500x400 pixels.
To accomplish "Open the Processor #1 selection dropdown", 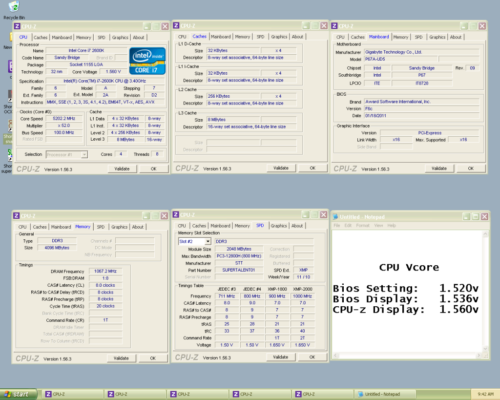I will [84, 154].
